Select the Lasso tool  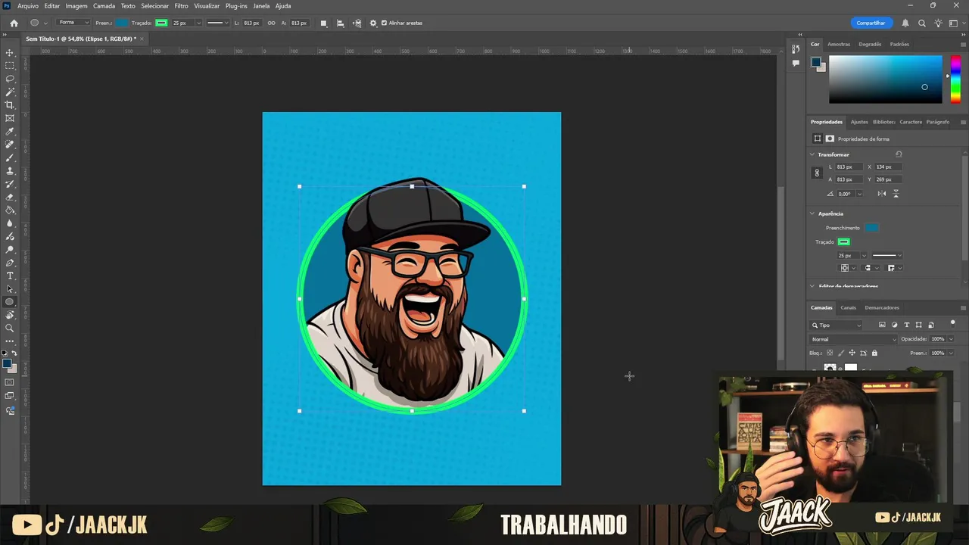[10, 79]
